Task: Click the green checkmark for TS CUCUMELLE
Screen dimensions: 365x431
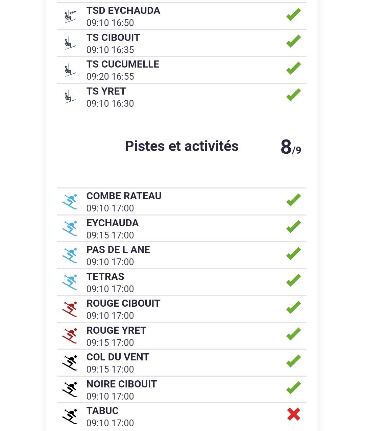Action: pyautogui.click(x=293, y=68)
